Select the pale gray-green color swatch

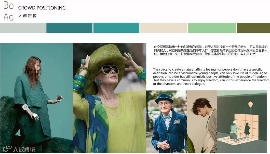[23, 28]
